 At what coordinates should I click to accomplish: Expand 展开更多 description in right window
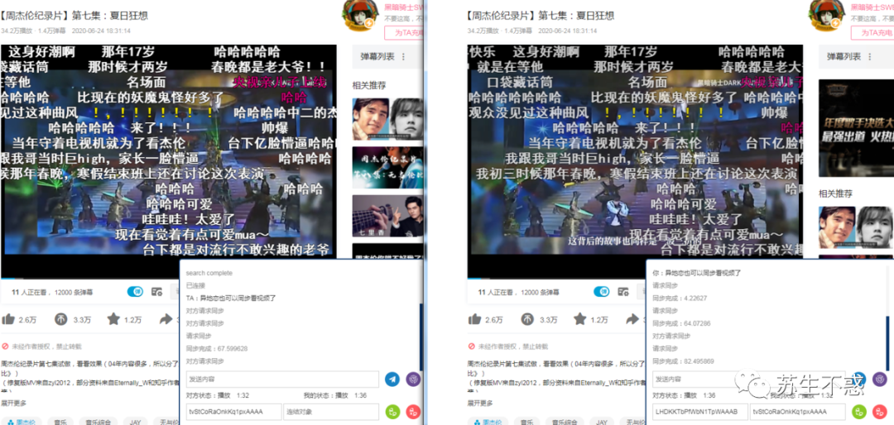coord(479,402)
